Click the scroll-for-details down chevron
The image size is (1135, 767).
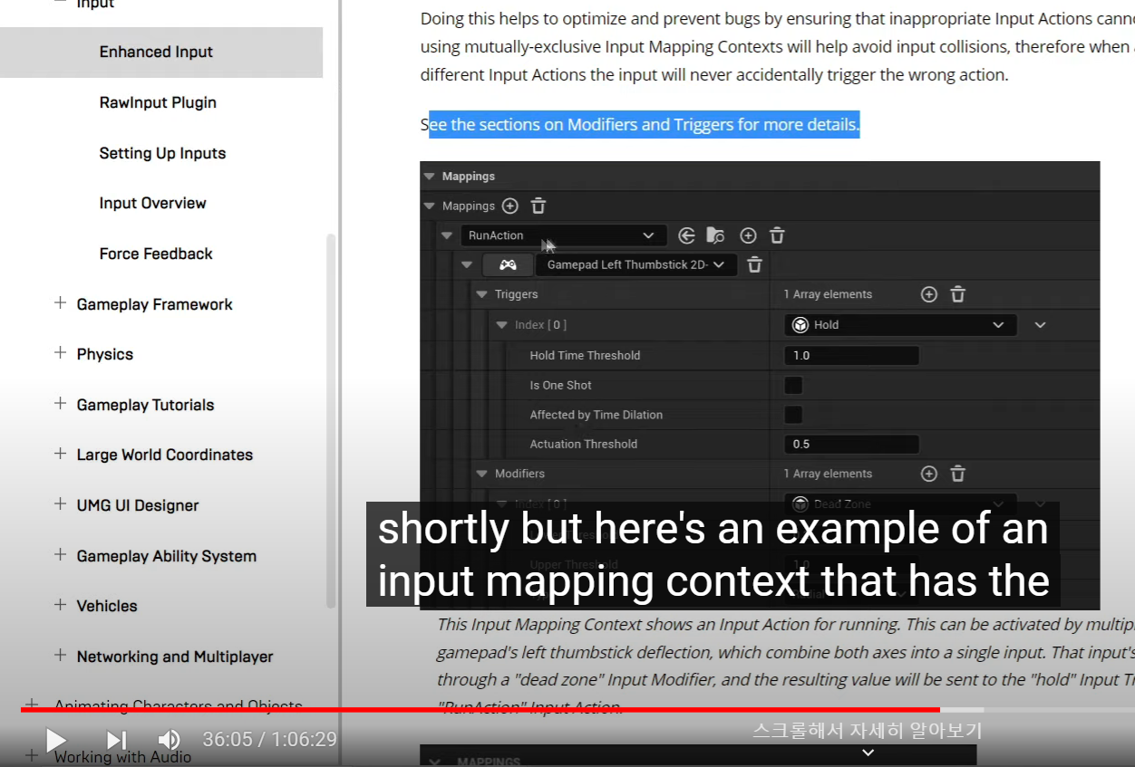coord(868,753)
